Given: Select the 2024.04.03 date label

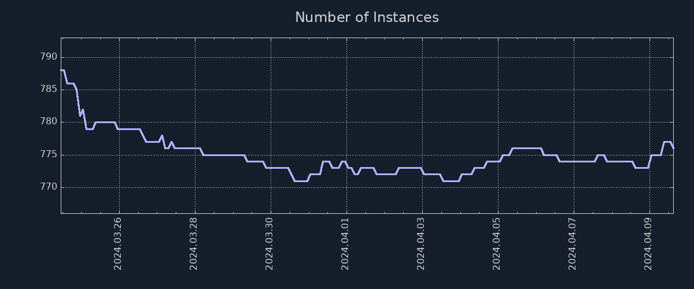Looking at the screenshot, I should tap(421, 243).
